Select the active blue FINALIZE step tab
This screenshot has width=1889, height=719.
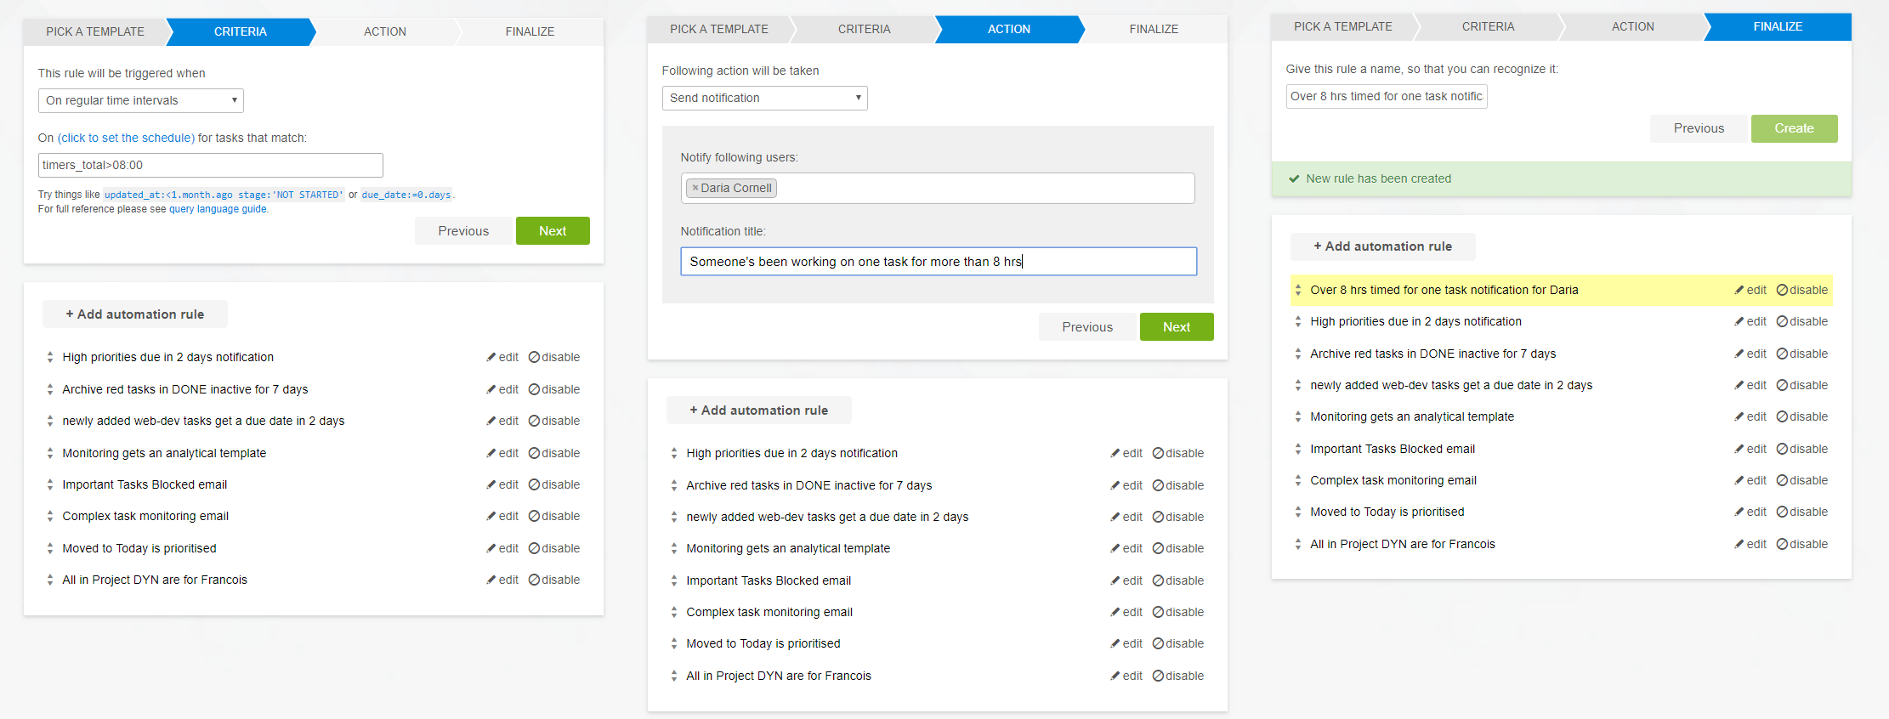click(1777, 27)
